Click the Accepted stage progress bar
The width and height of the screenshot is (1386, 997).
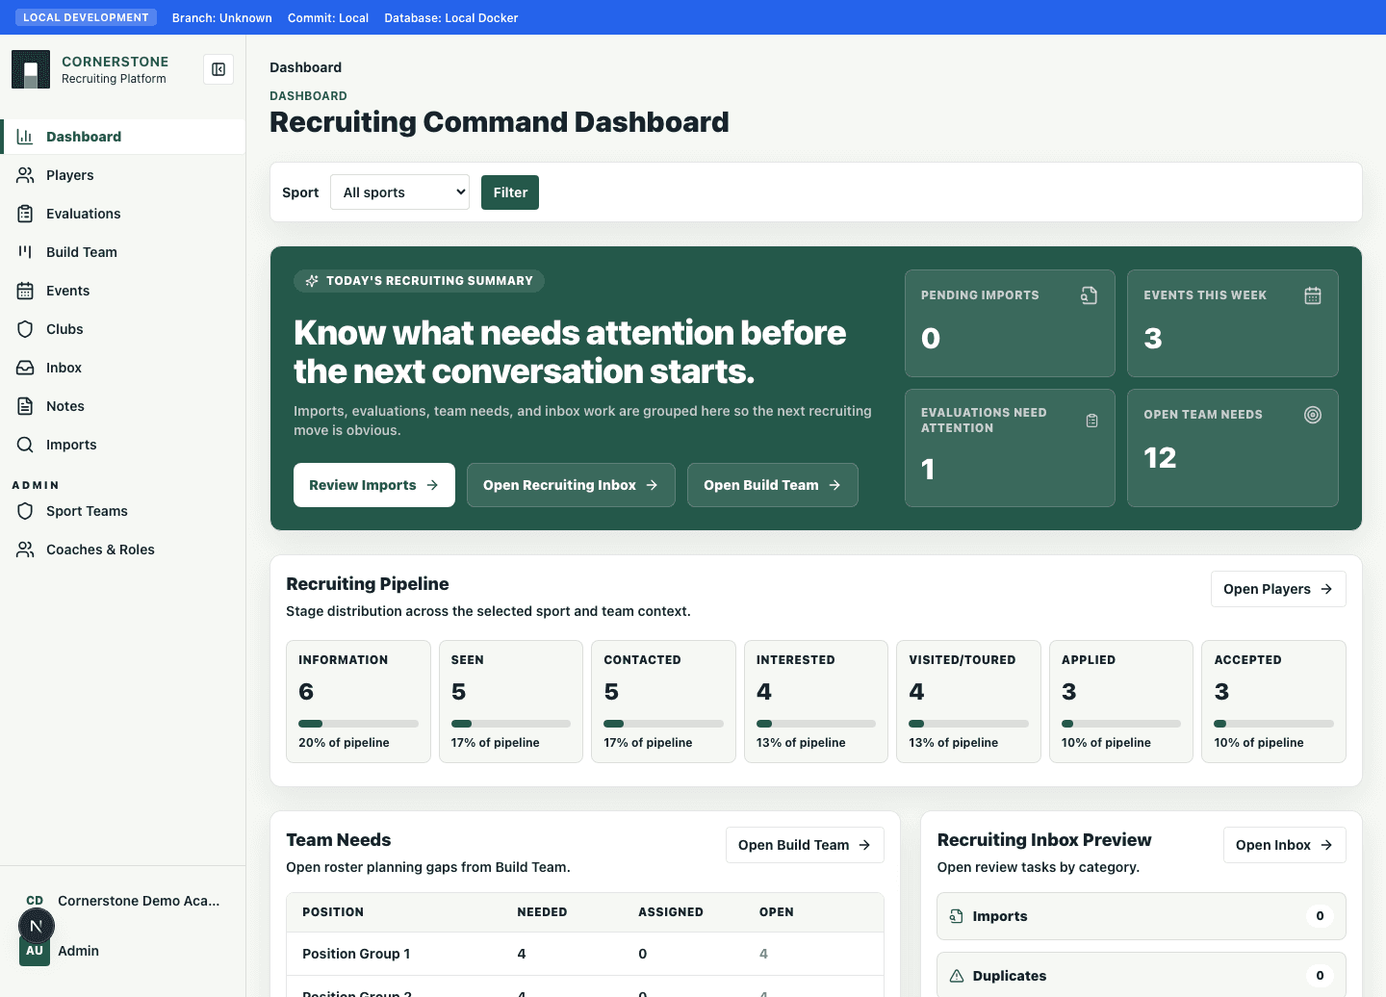point(1273,724)
